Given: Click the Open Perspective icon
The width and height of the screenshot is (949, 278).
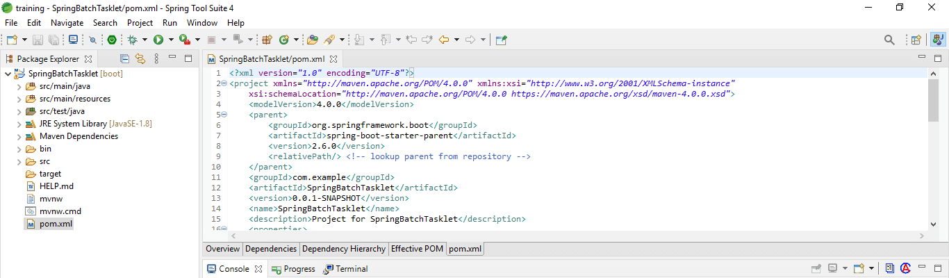Looking at the screenshot, I should [x=916, y=40].
